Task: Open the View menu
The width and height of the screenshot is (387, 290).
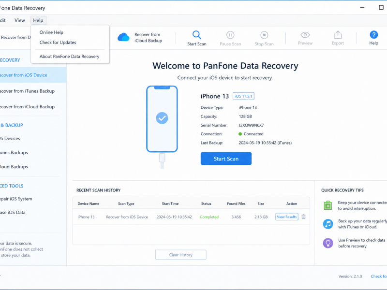Action: click(19, 20)
